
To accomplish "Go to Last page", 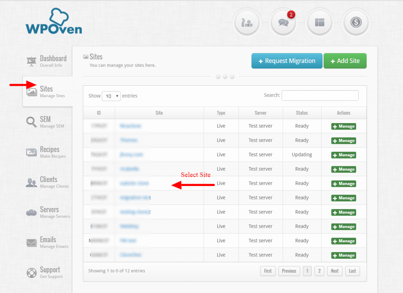I will click(352, 271).
